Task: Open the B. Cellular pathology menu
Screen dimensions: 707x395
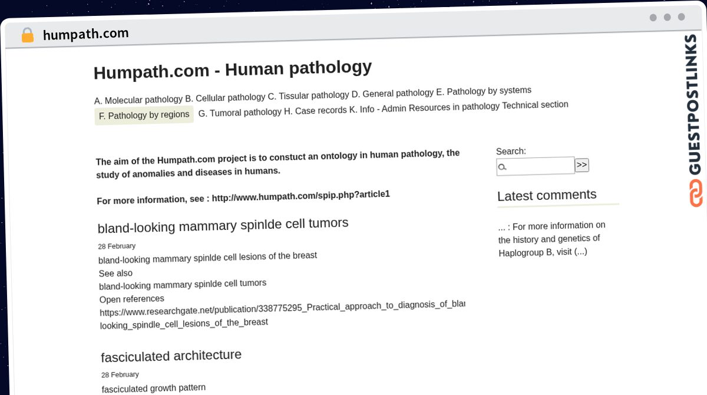Action: click(225, 98)
